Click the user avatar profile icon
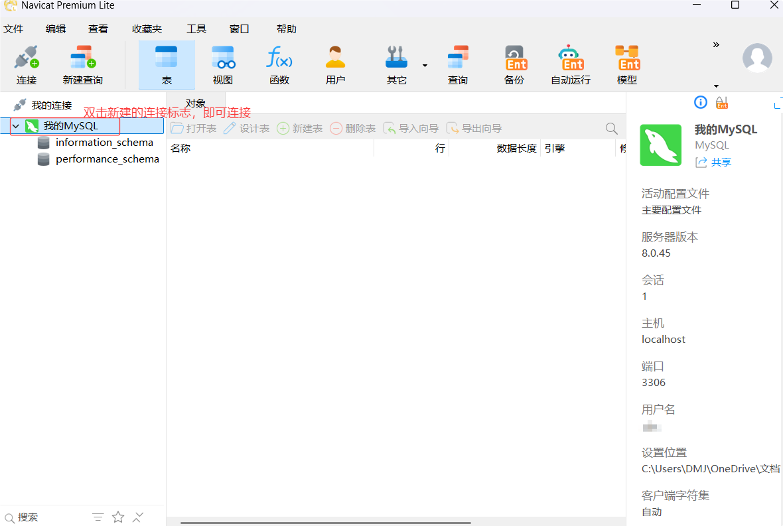Viewport: 783px width, 526px height. 757,58
